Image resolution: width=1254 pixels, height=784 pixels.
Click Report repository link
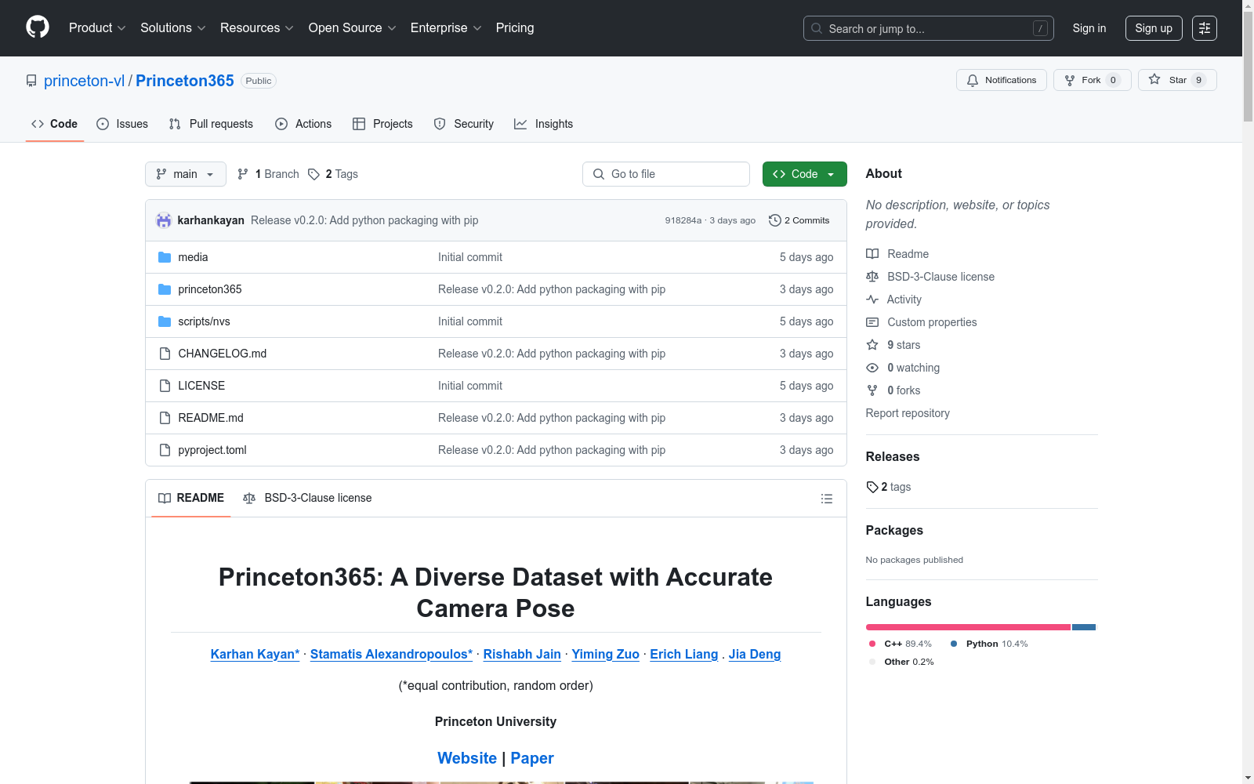coord(908,413)
